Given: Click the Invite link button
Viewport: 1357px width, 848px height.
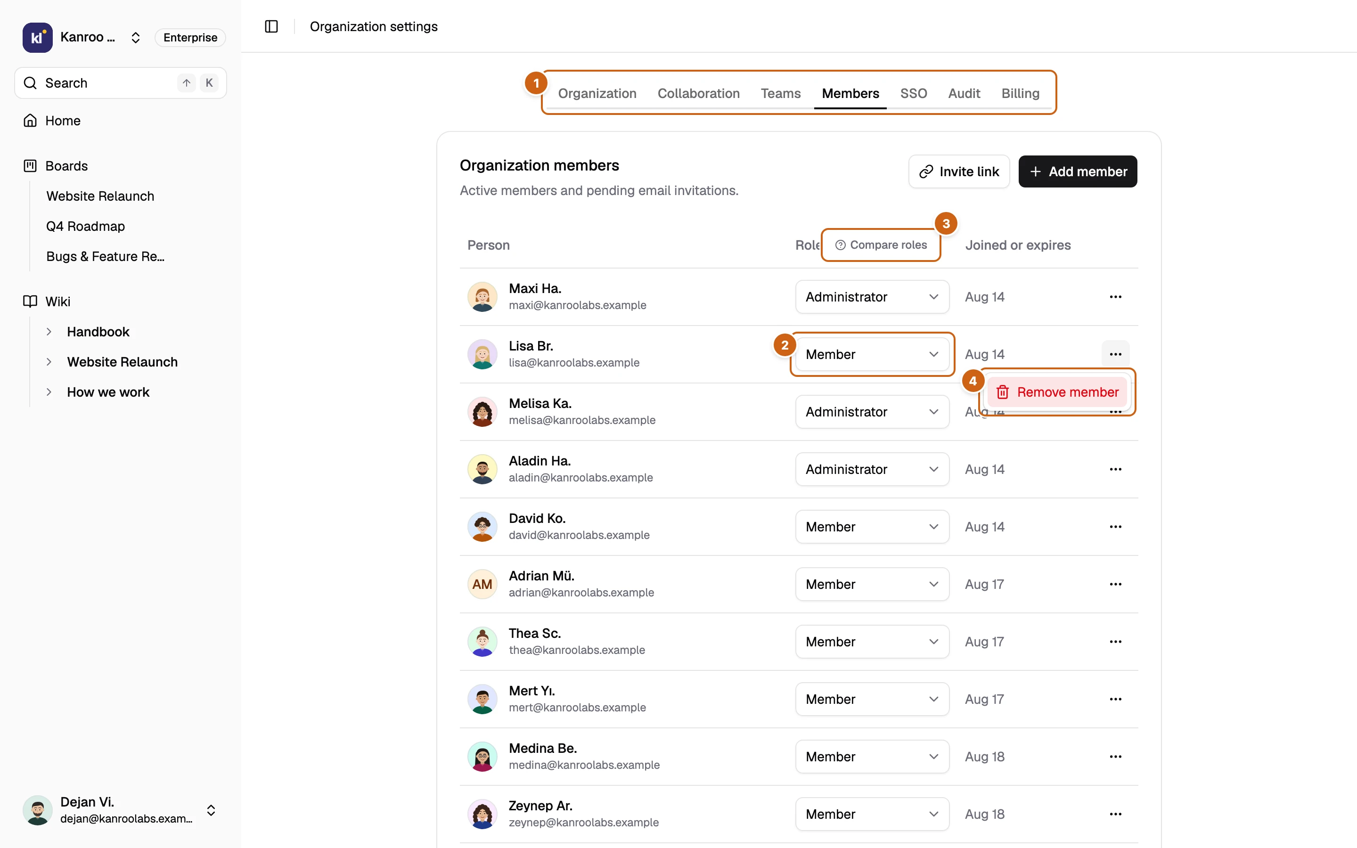Looking at the screenshot, I should [959, 171].
